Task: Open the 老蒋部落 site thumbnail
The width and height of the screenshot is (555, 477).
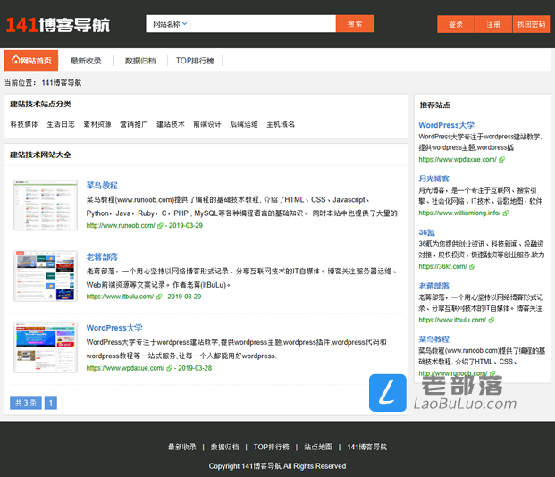Action: [x=46, y=276]
